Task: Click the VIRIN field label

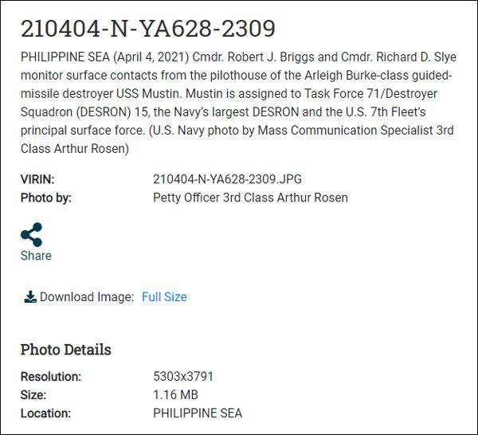Action: point(37,180)
